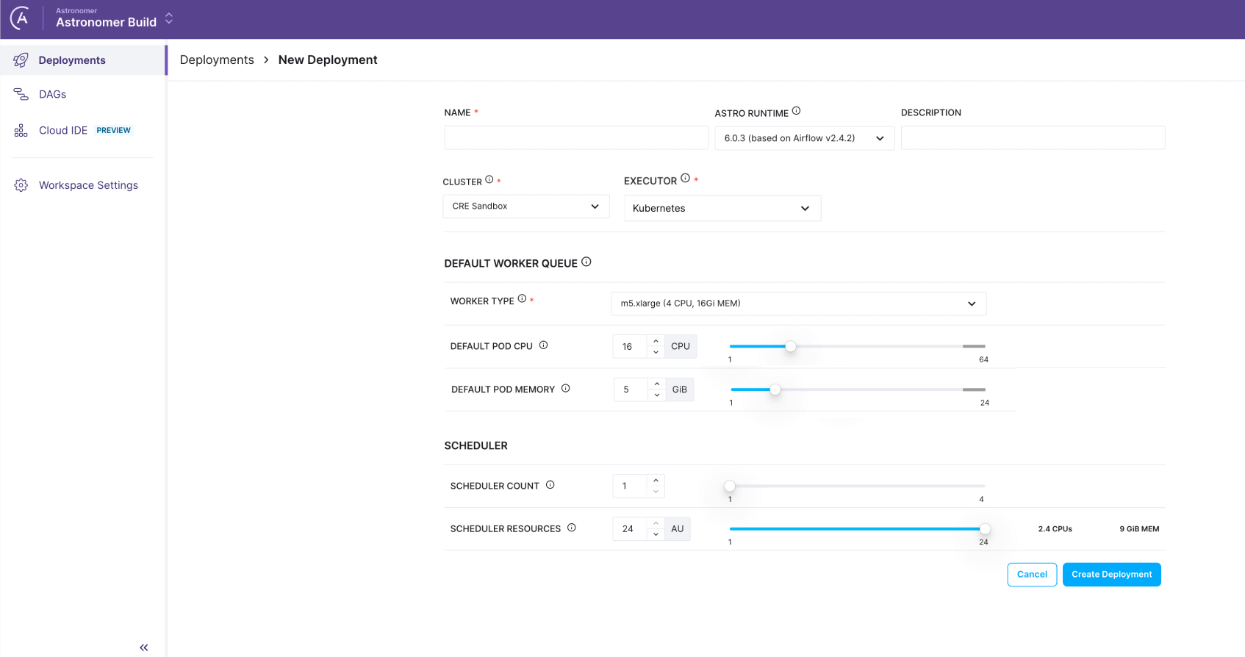1245x657 pixels.
Task: Click the Workspace Settings gear icon
Action: click(21, 185)
